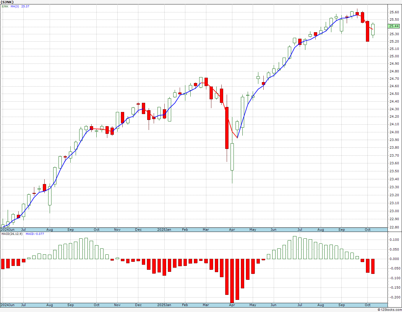Click the 23.50 price axis label
Image resolution: width=402 pixels, height=312 pixels.
click(x=394, y=171)
